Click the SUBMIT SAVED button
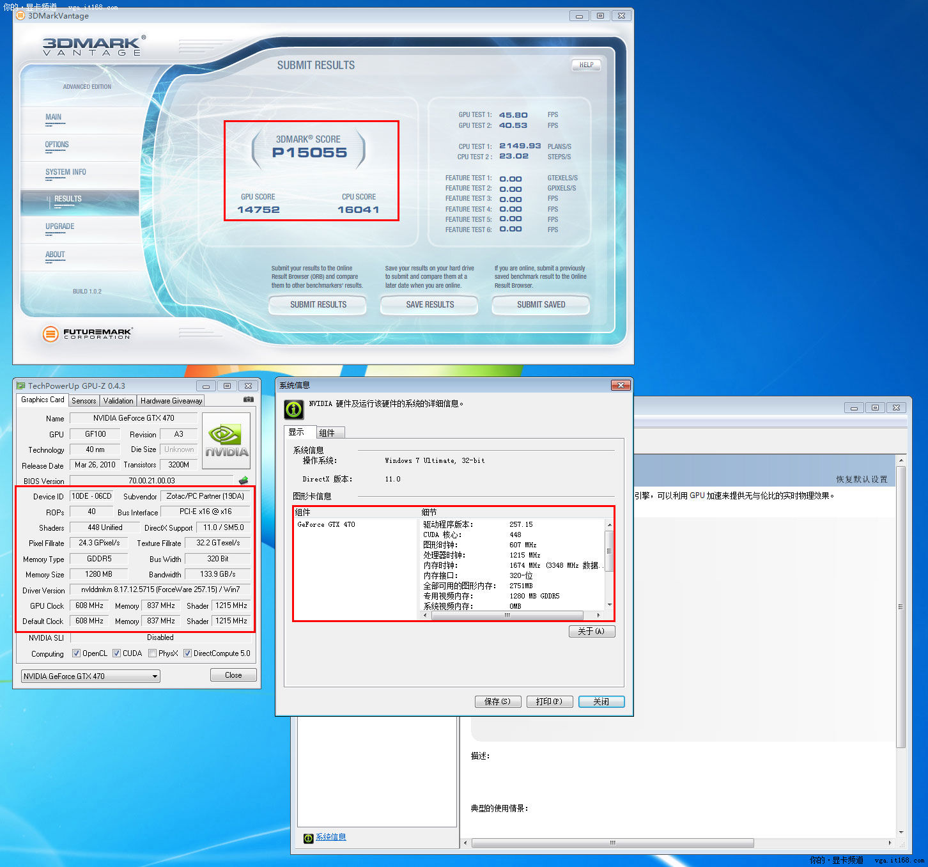Viewport: 928px width, 867px height. tap(541, 305)
